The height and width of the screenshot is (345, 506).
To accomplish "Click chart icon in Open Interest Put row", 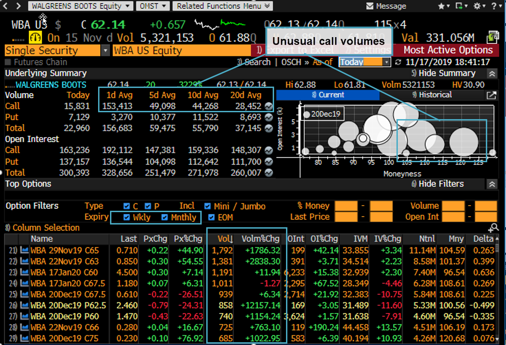I will [x=269, y=162].
